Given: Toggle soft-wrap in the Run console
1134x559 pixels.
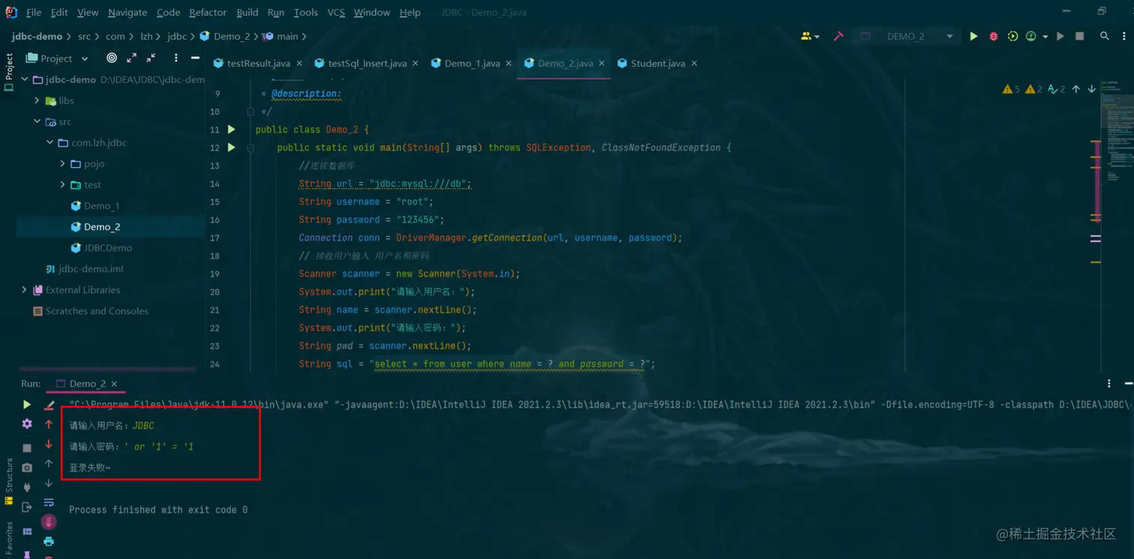Looking at the screenshot, I should tap(49, 503).
